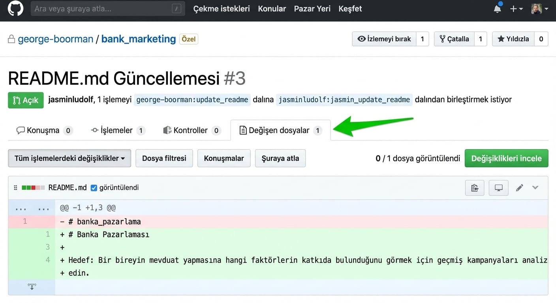The height and width of the screenshot is (303, 556).
Task: Open the plus create-new dropdown
Action: [516, 9]
